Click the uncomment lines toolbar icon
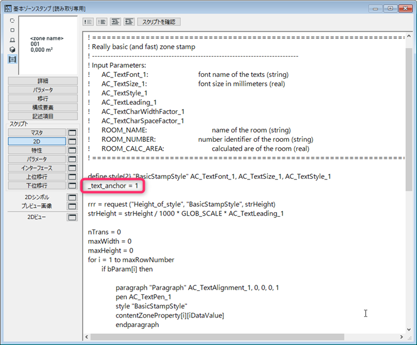 [x=102, y=22]
